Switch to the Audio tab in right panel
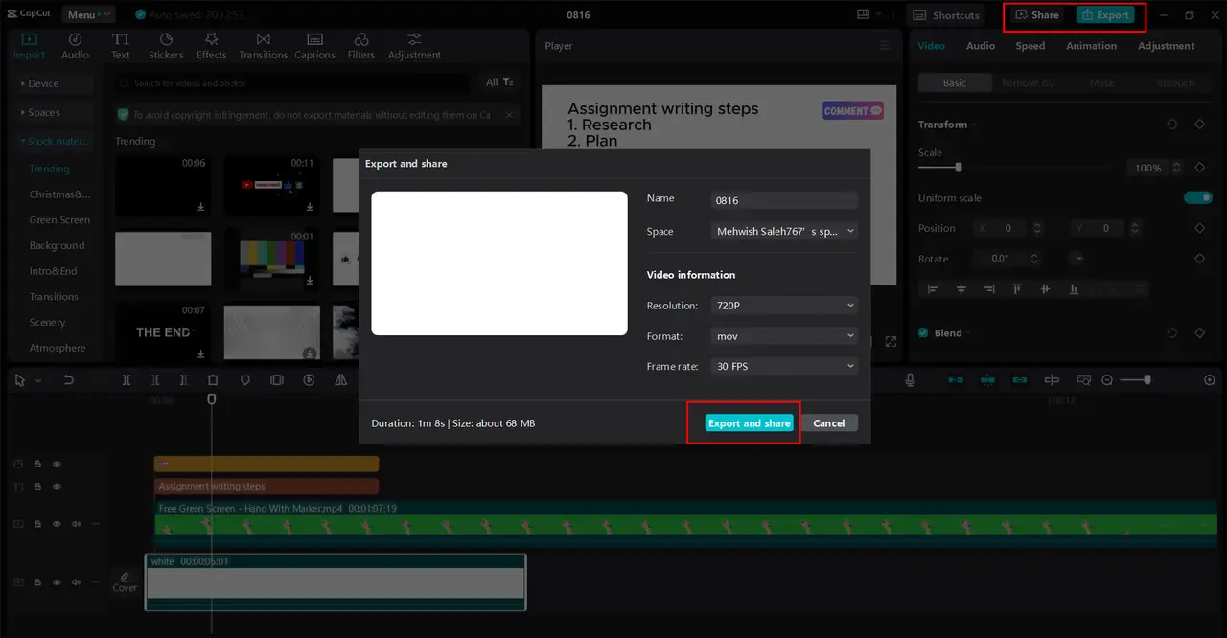The height and width of the screenshot is (638, 1227). pos(981,45)
